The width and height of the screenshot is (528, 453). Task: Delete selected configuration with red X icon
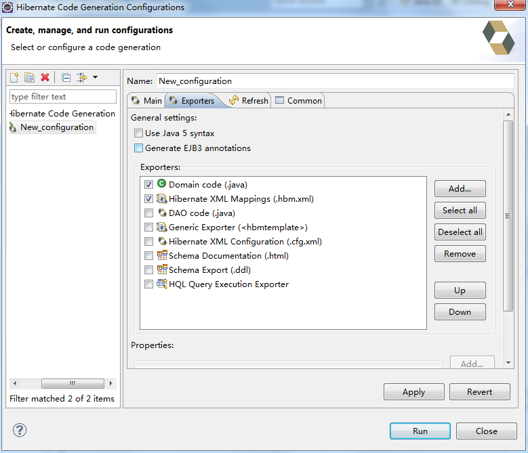coord(45,78)
